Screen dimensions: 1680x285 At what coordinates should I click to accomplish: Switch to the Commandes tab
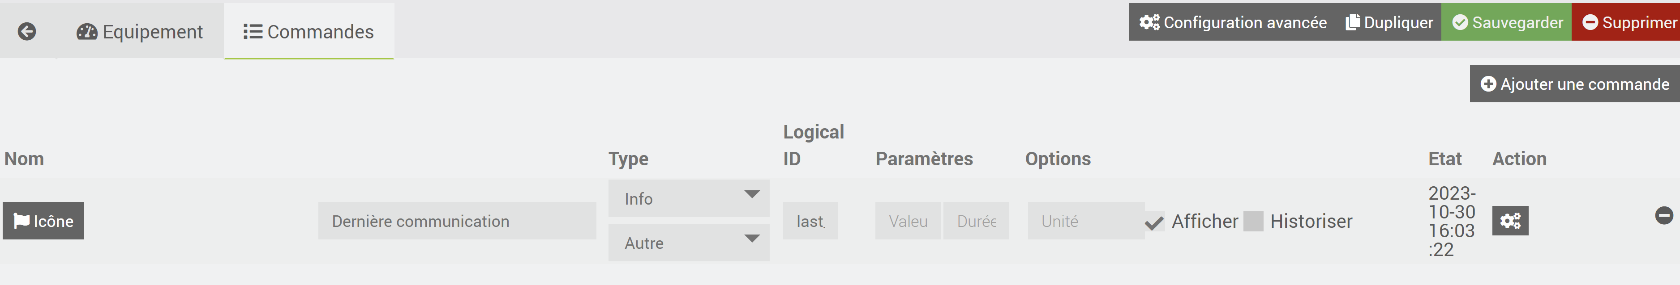[x=309, y=31]
